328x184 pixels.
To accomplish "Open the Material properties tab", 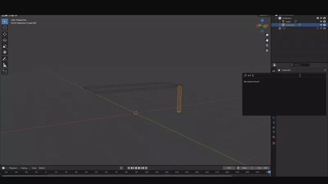I will point(274,137).
